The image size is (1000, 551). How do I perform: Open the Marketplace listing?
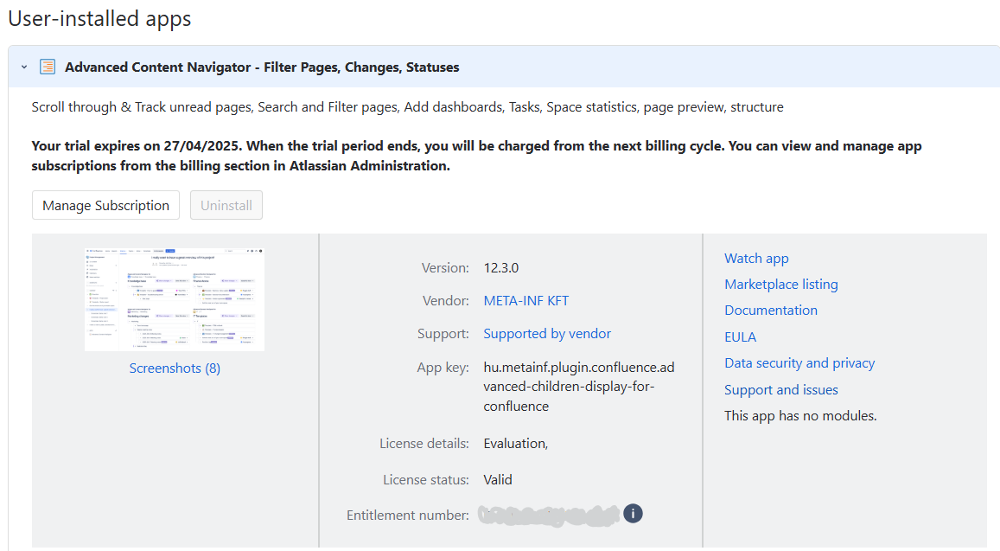coord(780,284)
